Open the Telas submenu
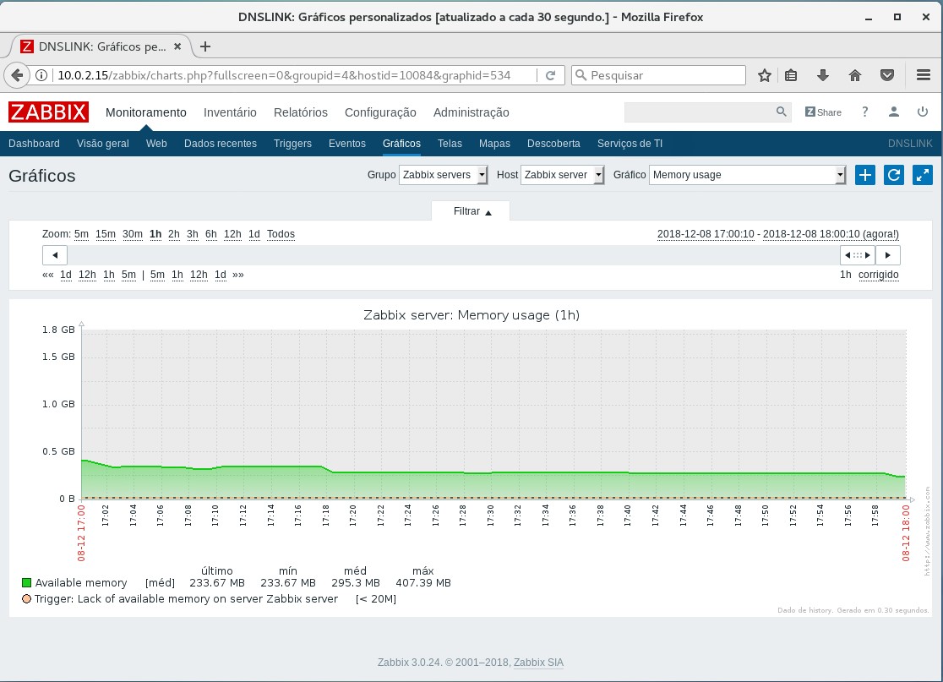 pos(450,143)
